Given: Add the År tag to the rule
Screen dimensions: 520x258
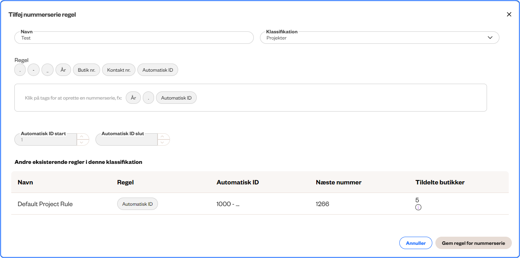Looking at the screenshot, I should pos(63,70).
